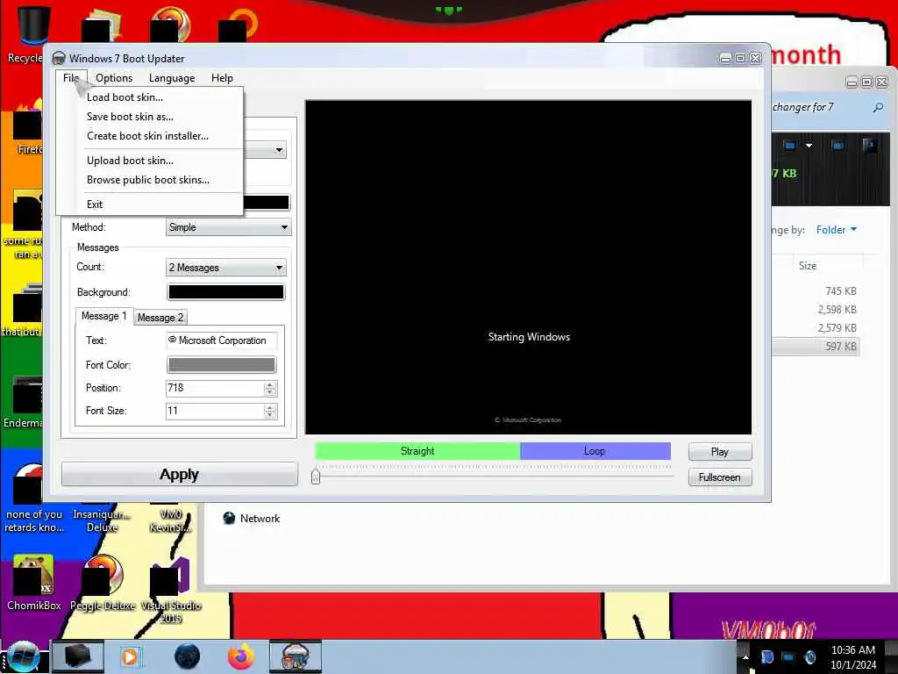Screen dimensions: 898x674
Task: Select the 2,579 KB file row
Action: click(815, 328)
